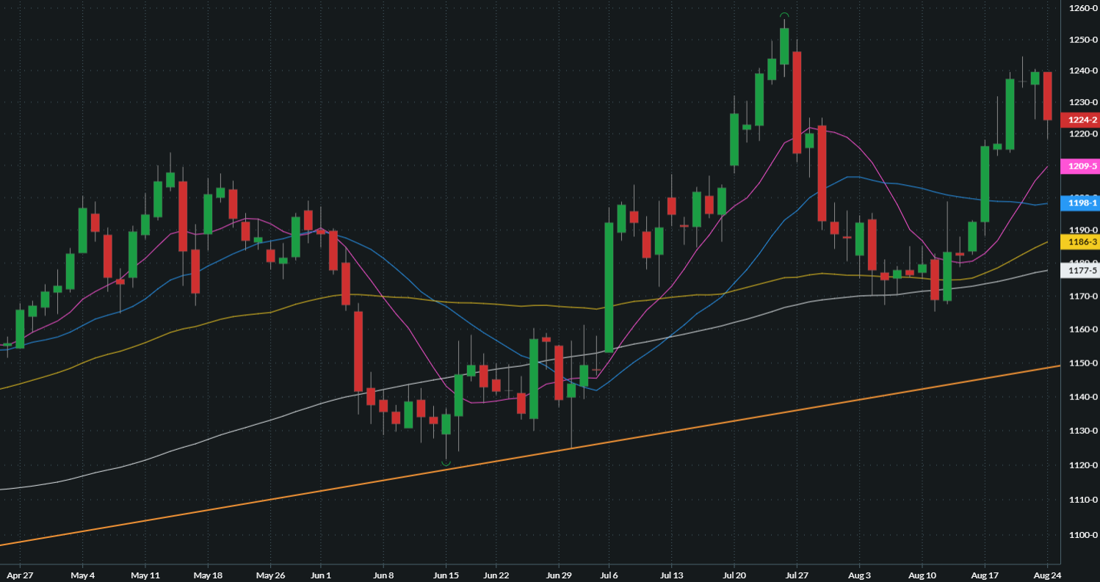Click the 1130-0 price axis label
1100x582 pixels.
(1083, 431)
